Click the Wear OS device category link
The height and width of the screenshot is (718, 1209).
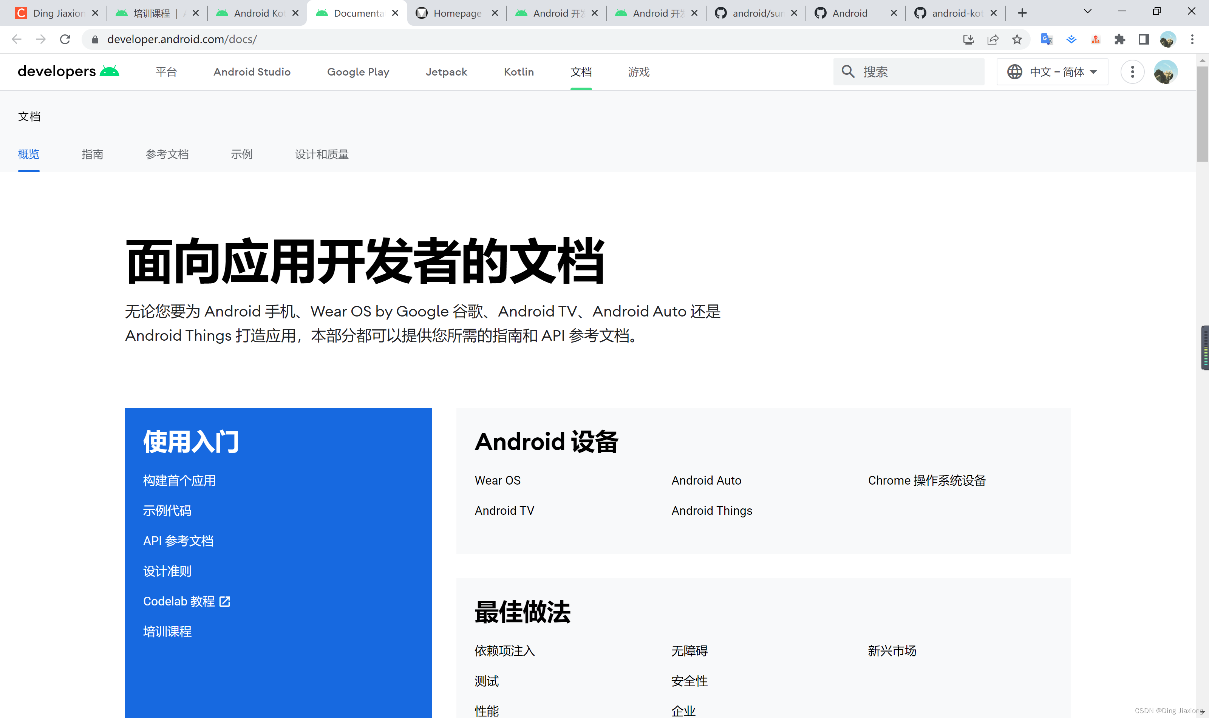(x=498, y=480)
